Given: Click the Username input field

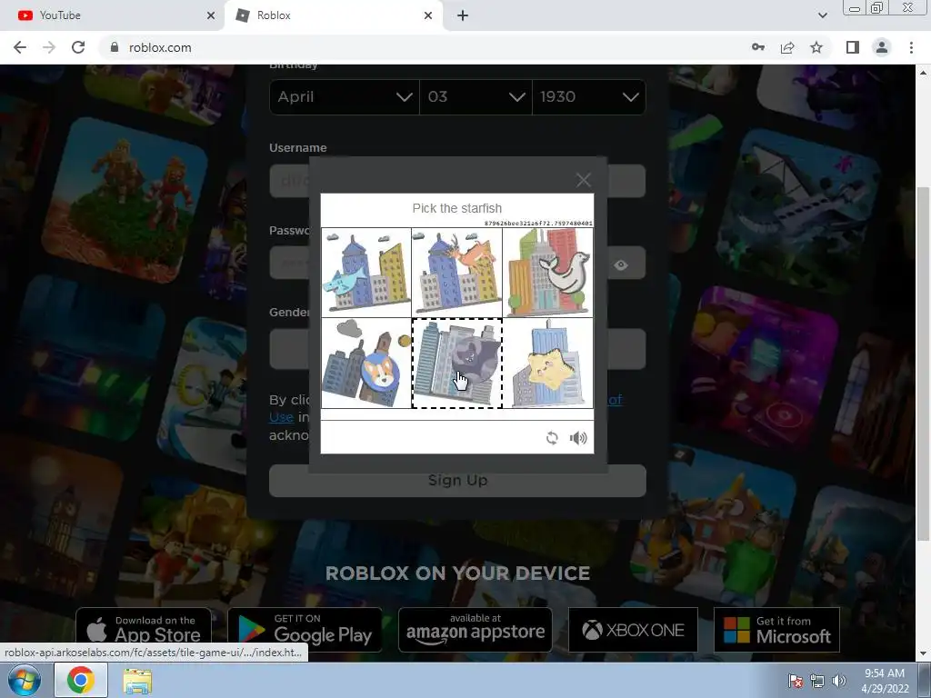Looking at the screenshot, I should point(457,181).
